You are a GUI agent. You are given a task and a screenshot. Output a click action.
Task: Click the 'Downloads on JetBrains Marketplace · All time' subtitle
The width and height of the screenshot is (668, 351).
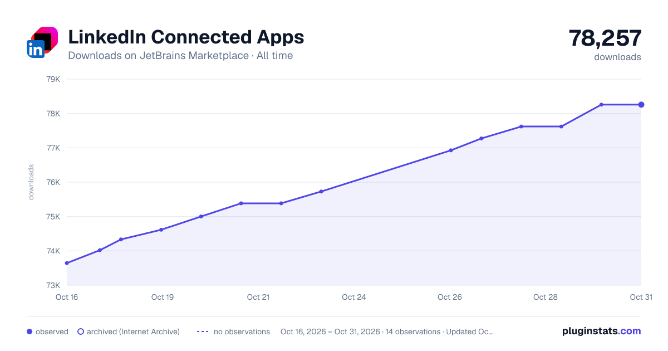point(180,56)
